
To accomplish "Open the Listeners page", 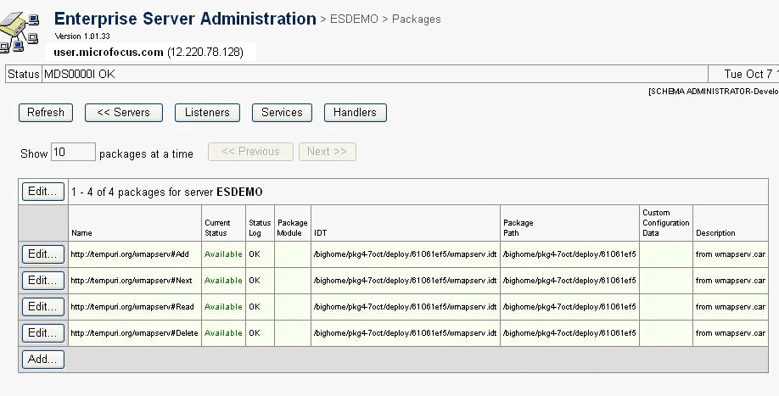I will pos(207,112).
